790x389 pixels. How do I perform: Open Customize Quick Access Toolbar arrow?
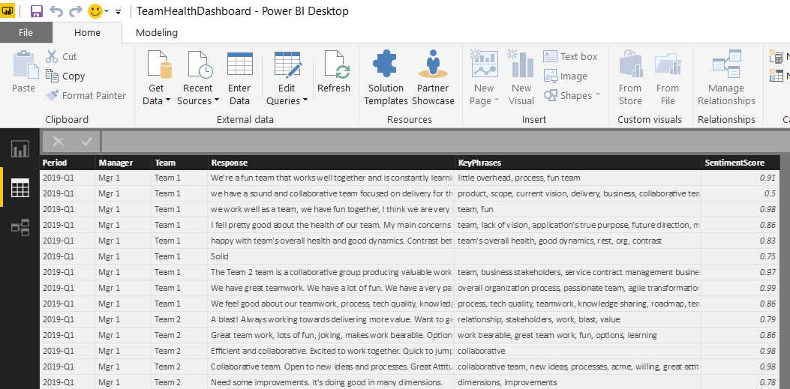point(118,11)
